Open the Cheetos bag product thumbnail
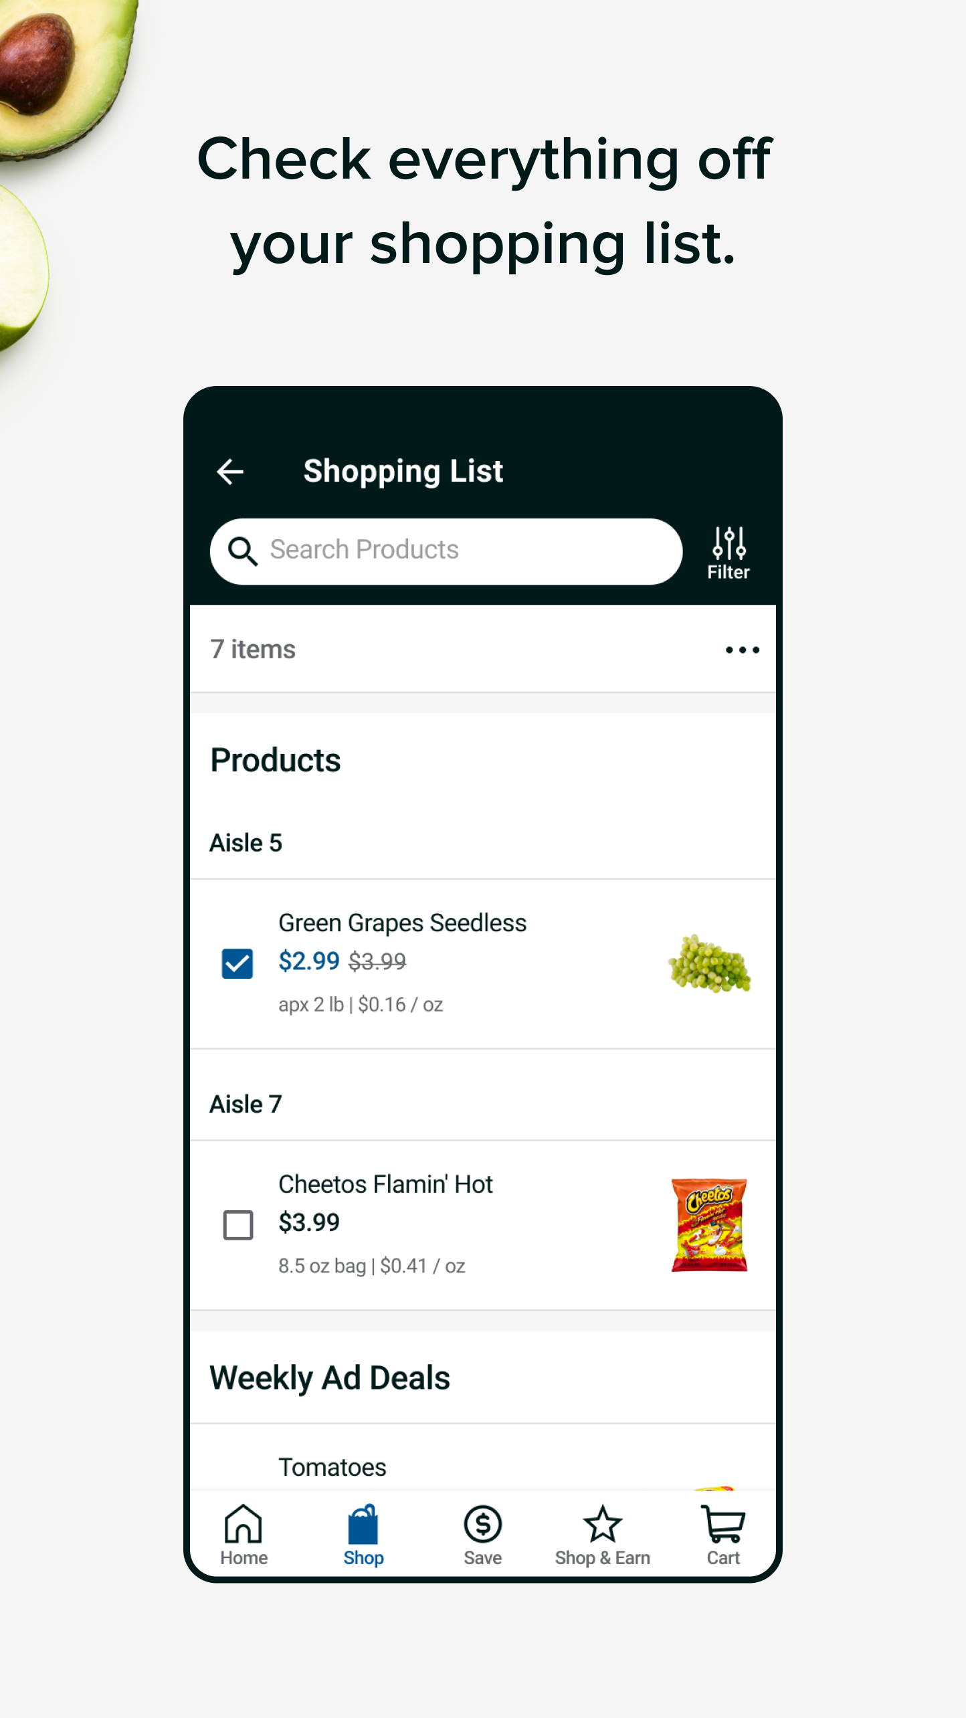 [x=709, y=1225]
